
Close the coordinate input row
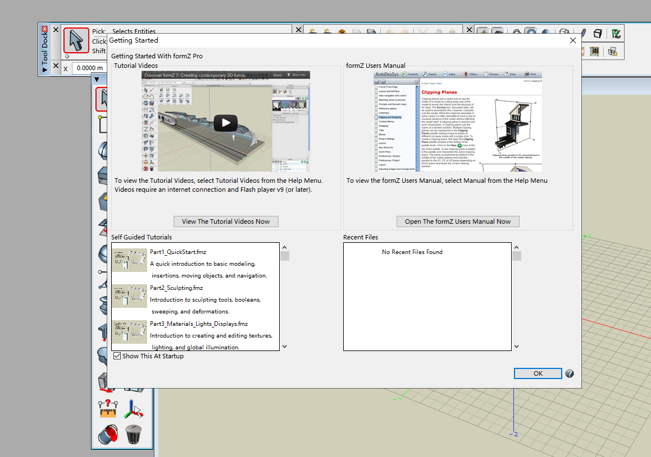pyautogui.click(x=56, y=66)
